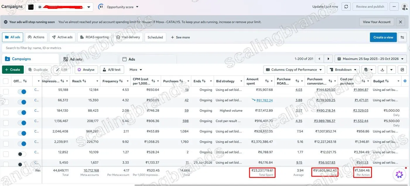The height and width of the screenshot is (186, 410).
Task: Sort by the Ends column arrows
Action: coord(204,81)
